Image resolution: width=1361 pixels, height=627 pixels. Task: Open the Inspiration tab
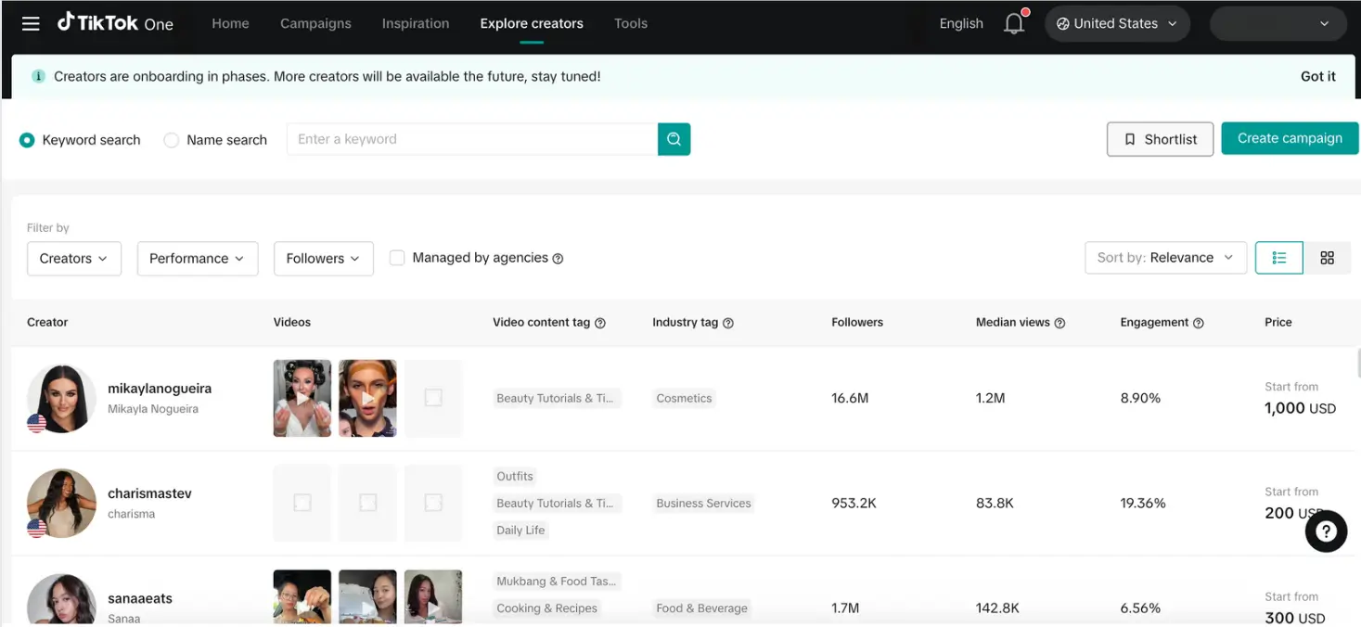[x=416, y=23]
